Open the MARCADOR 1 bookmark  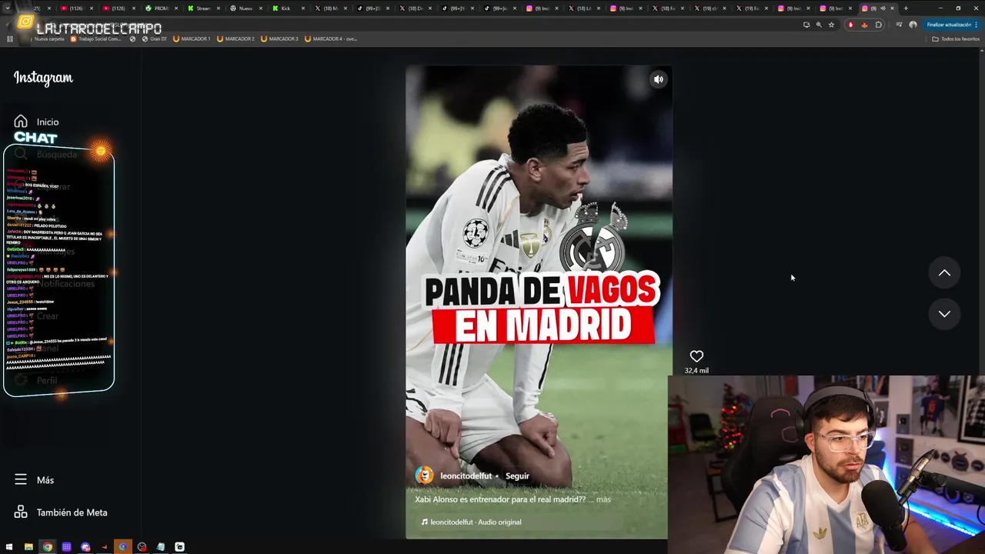tap(190, 38)
